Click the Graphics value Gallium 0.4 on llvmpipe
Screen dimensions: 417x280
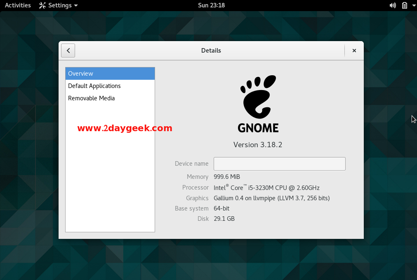coord(271,198)
